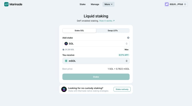Click the SOL token icon

[x=66, y=44]
